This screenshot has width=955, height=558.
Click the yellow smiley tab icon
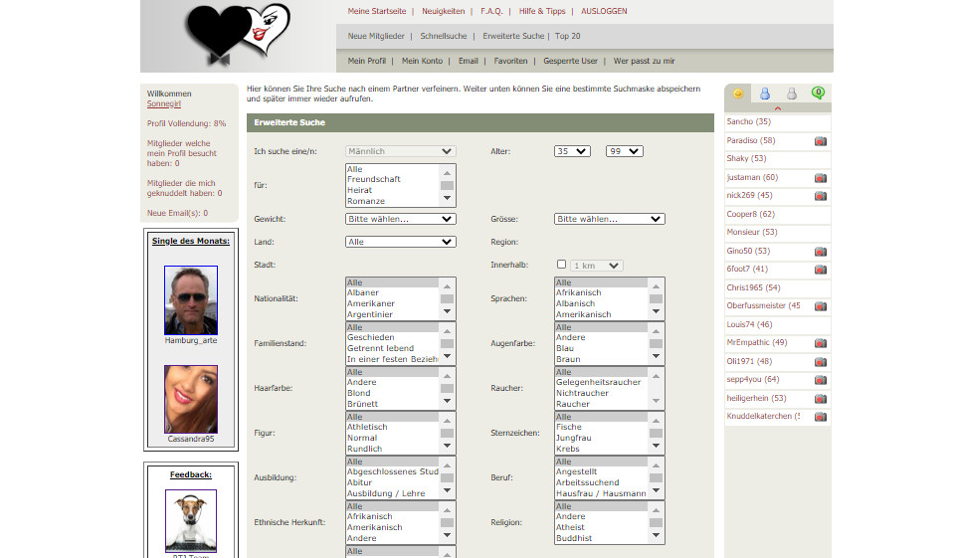[x=738, y=94]
